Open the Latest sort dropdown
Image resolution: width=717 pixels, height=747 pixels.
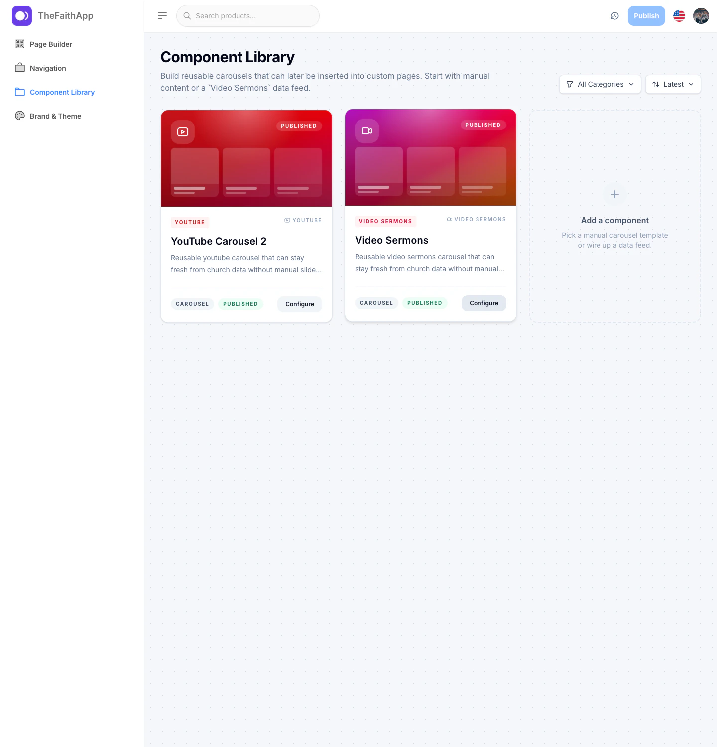pos(673,84)
